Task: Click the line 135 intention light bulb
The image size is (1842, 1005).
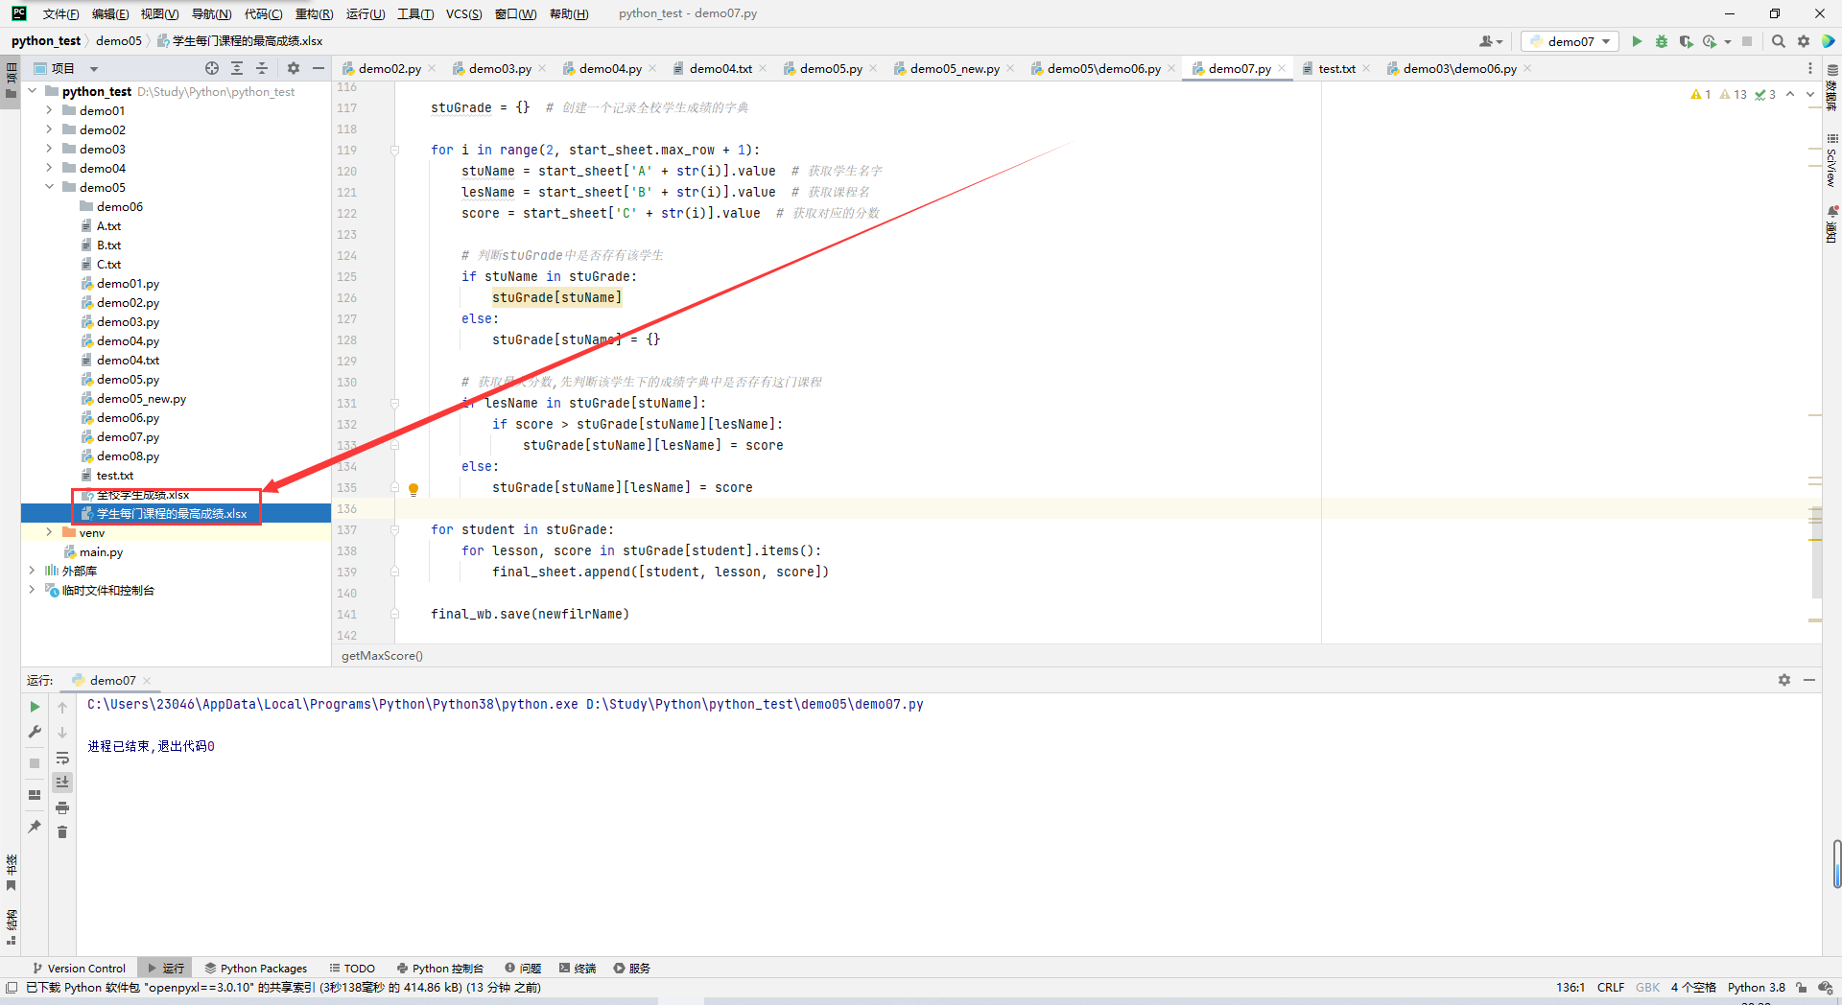Action: (413, 489)
